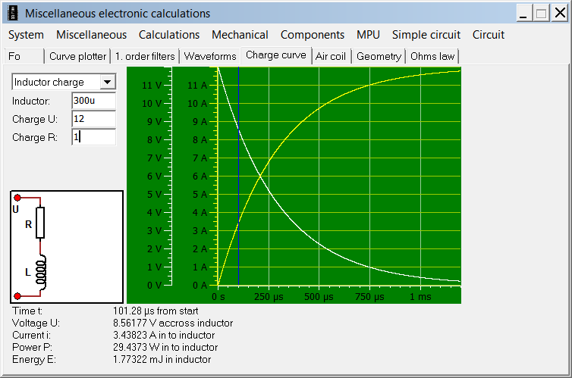Click the '8.56177 V accross inductor' value
This screenshot has width=572, height=378.
pos(173,323)
